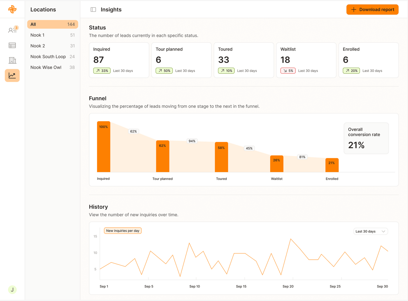Open the Waitlist status card
This screenshot has height=301, width=408.
(x=306, y=60)
